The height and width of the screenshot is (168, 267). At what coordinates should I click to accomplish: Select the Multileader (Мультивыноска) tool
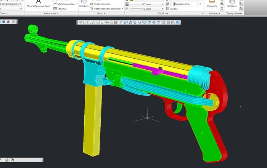[x=63, y=4]
